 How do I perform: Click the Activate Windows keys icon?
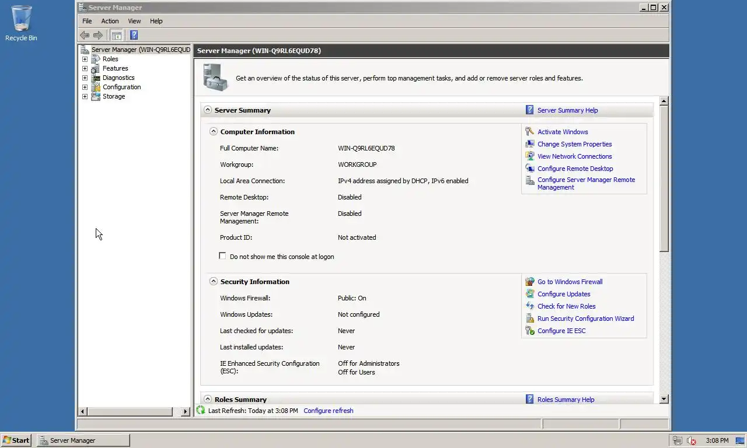[x=529, y=132]
